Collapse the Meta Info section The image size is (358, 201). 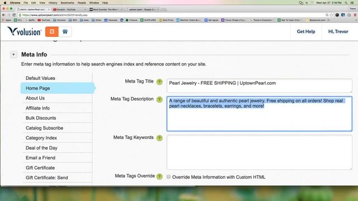13,55
